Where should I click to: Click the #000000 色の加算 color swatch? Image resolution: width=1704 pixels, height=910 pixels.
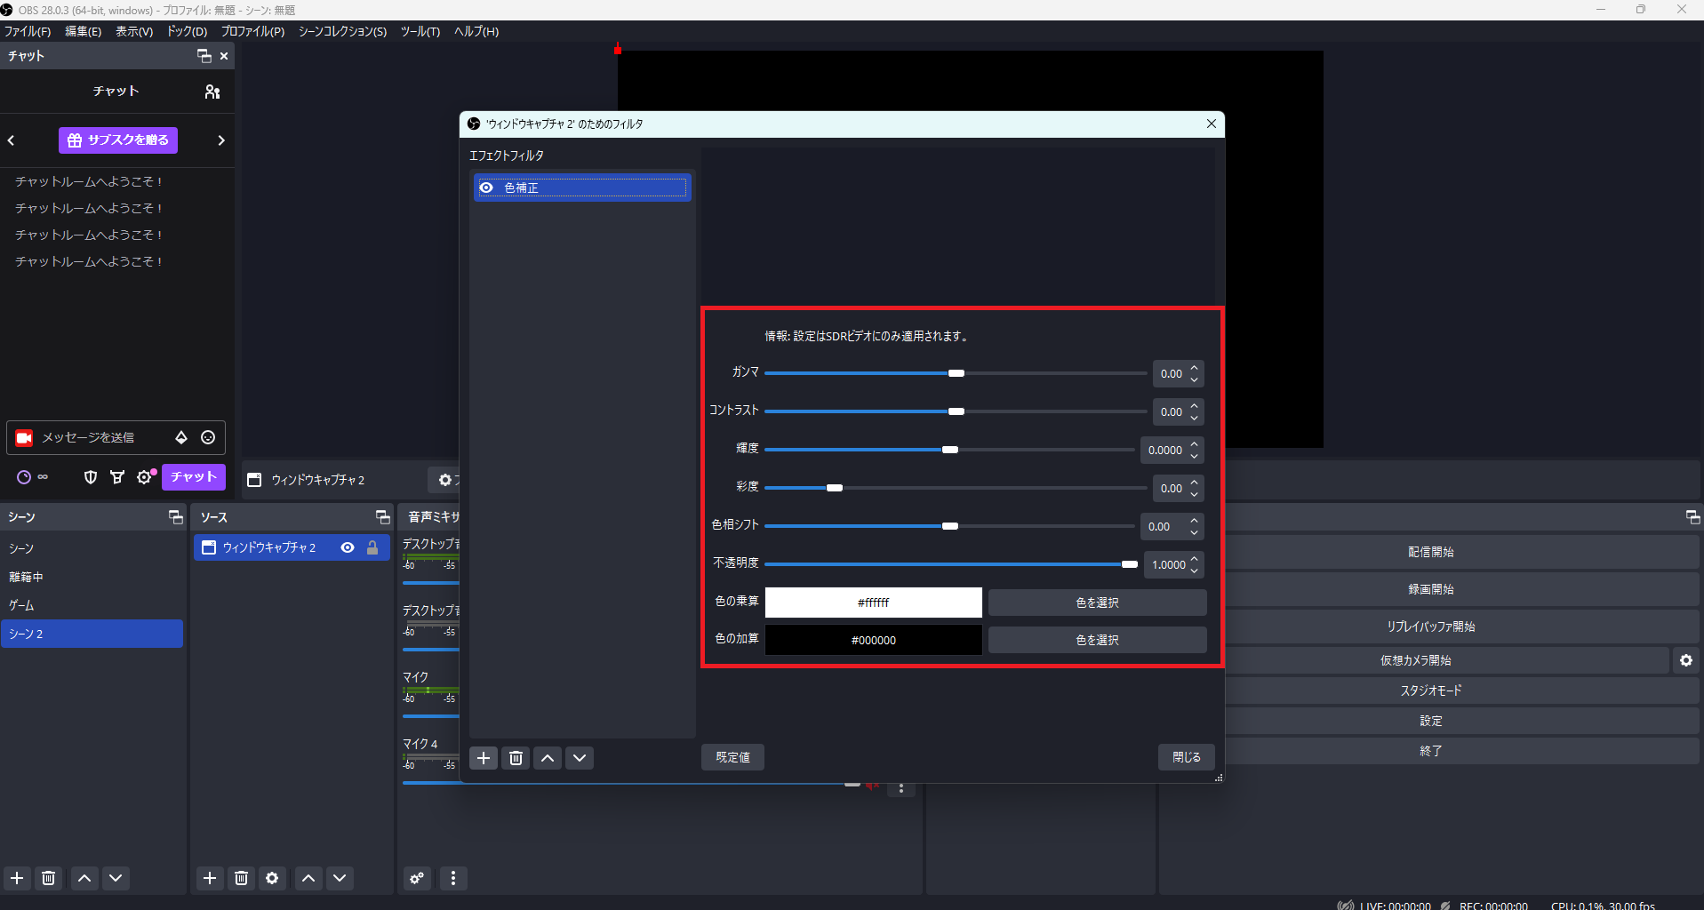click(x=873, y=640)
